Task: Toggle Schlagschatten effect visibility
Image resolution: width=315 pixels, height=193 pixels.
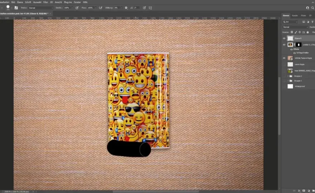Action: click(x=295, y=53)
